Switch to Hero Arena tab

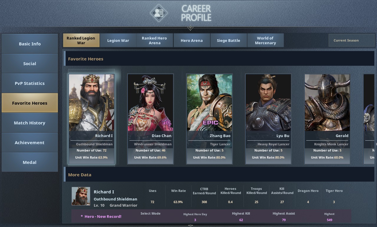[x=192, y=40]
